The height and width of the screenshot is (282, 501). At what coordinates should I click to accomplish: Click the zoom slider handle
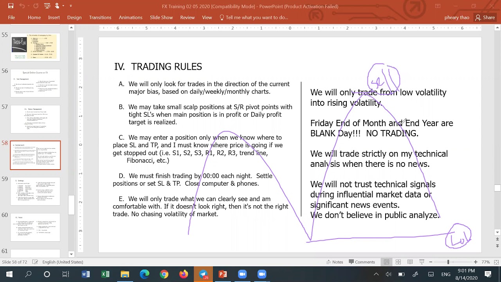(x=448, y=262)
